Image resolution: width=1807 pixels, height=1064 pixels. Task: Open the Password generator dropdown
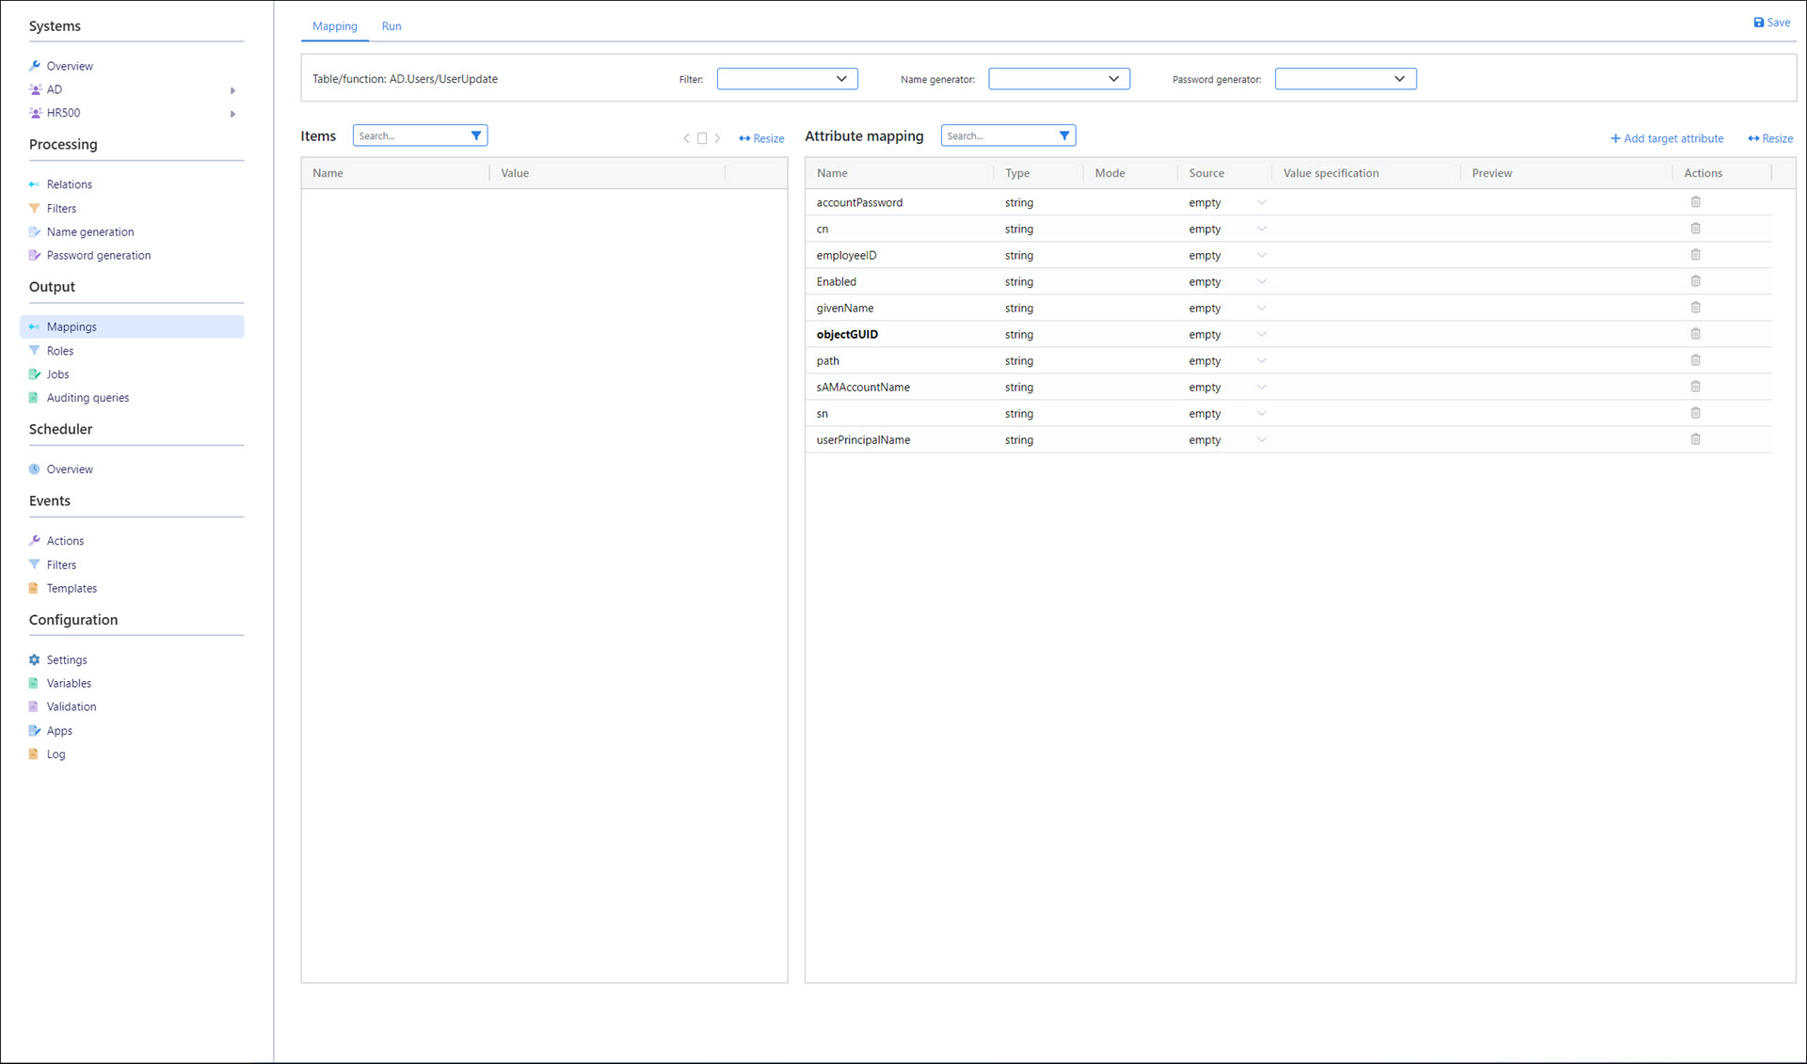pyautogui.click(x=1345, y=79)
